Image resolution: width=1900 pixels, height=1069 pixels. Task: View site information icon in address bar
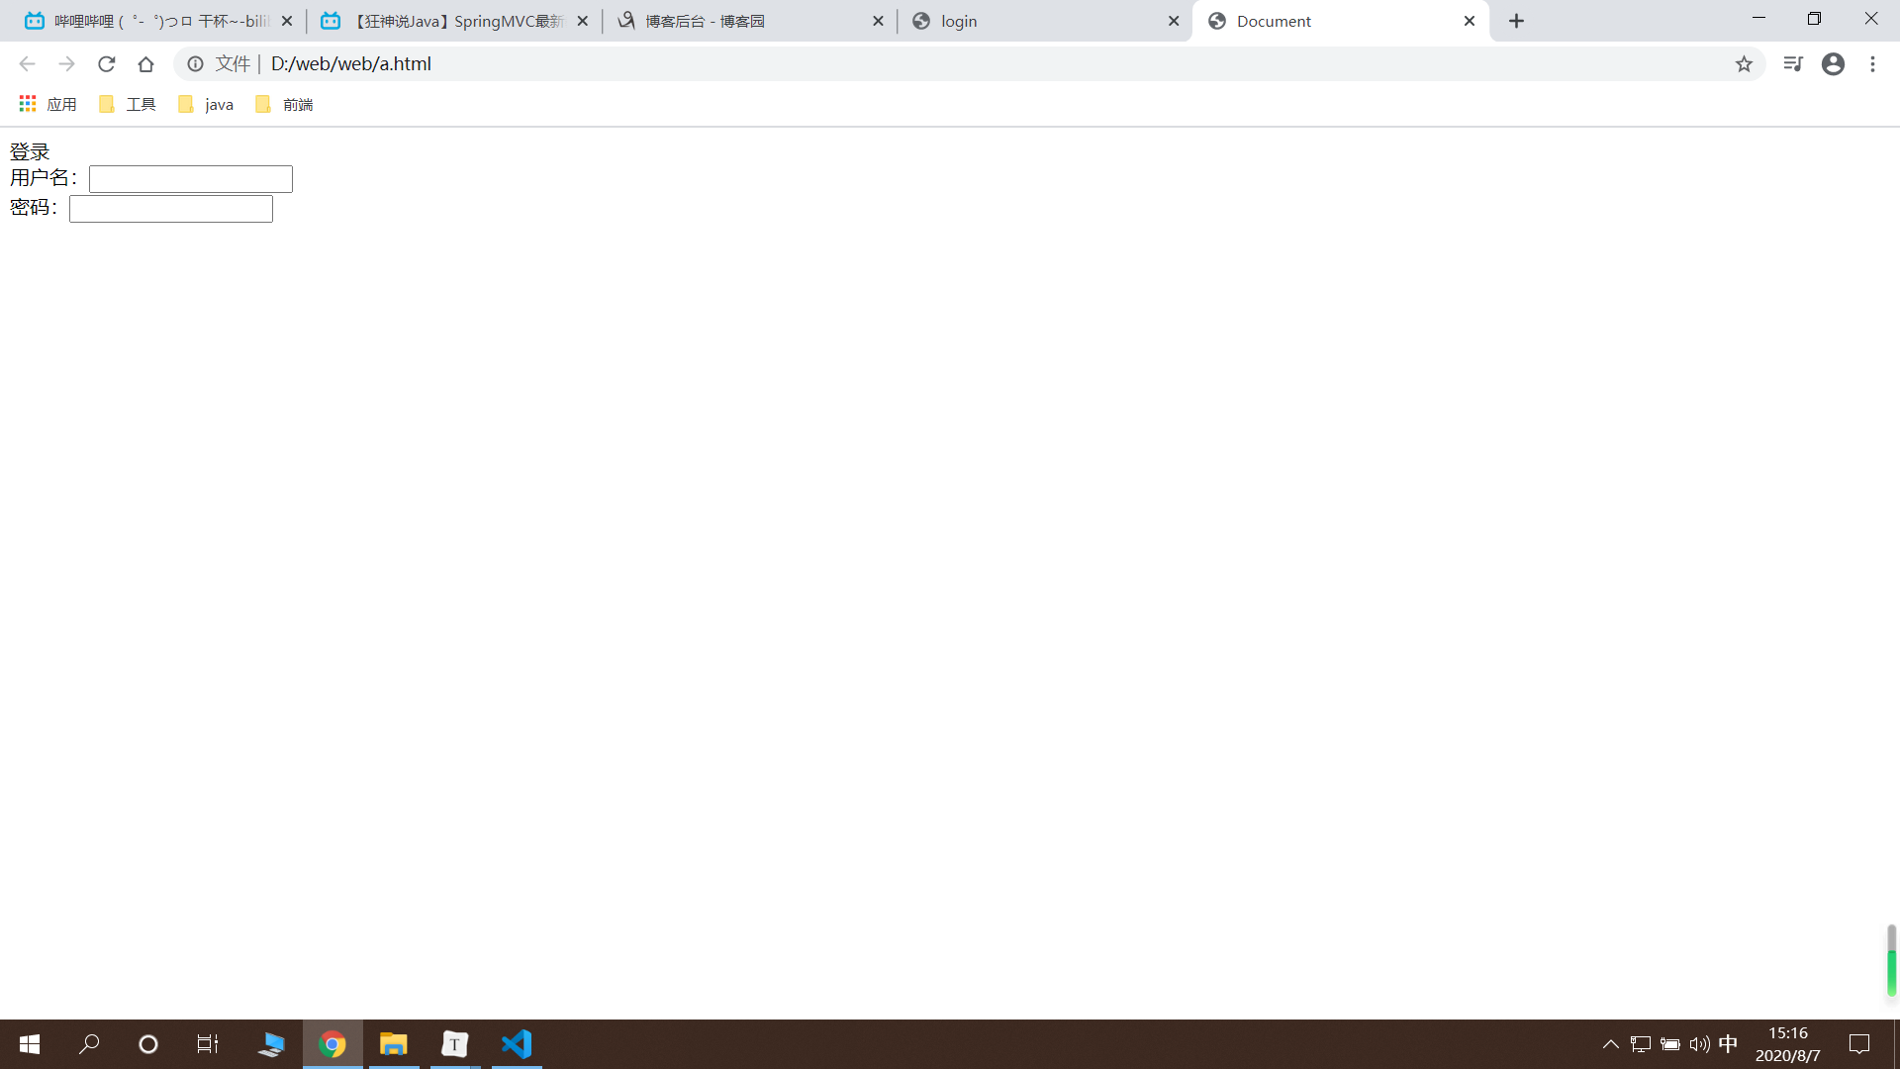[x=196, y=64]
